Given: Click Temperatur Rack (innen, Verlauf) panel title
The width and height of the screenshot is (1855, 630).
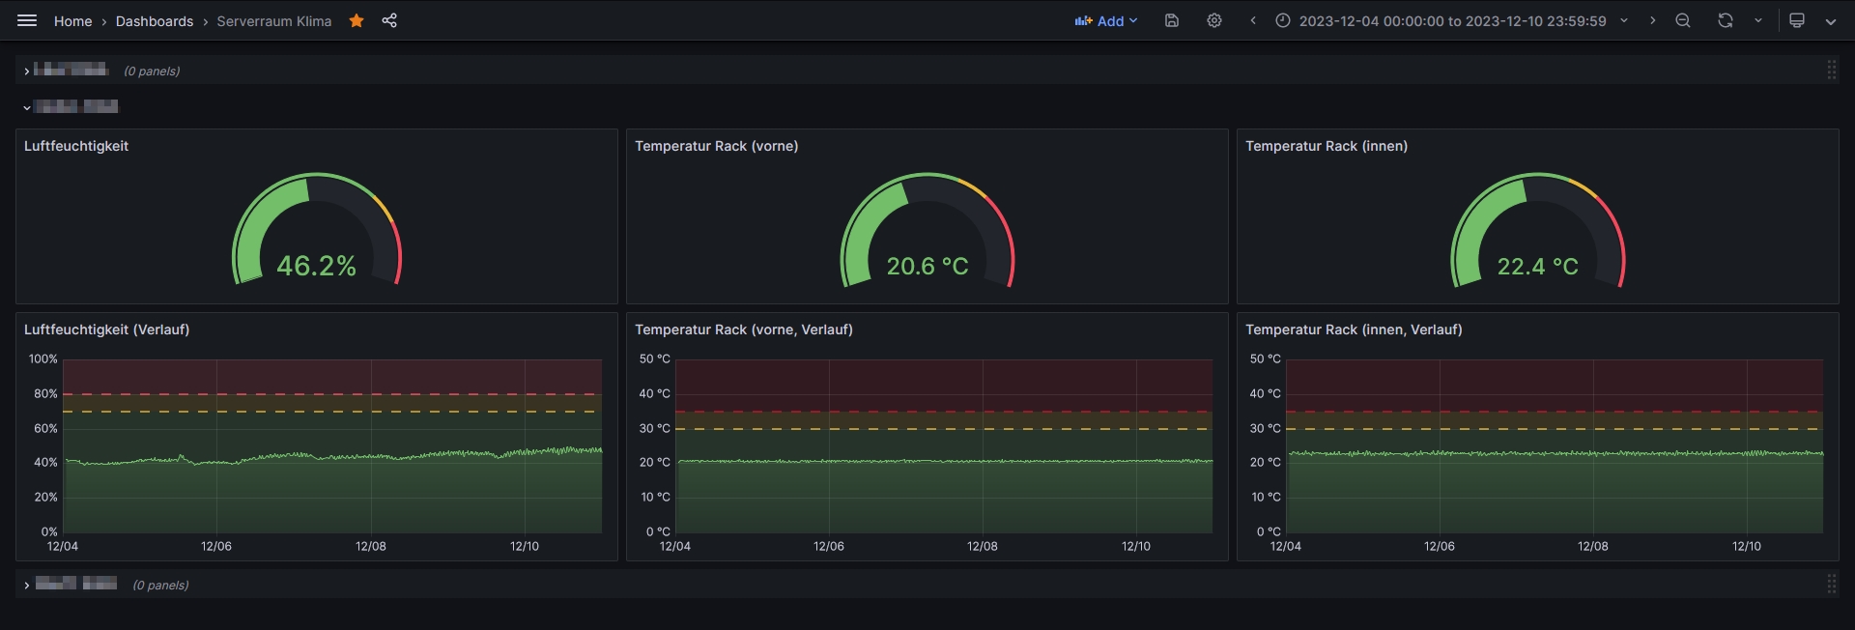Looking at the screenshot, I should point(1353,329).
